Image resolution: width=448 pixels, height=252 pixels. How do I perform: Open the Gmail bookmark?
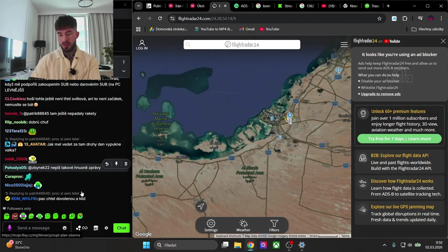(247, 29)
